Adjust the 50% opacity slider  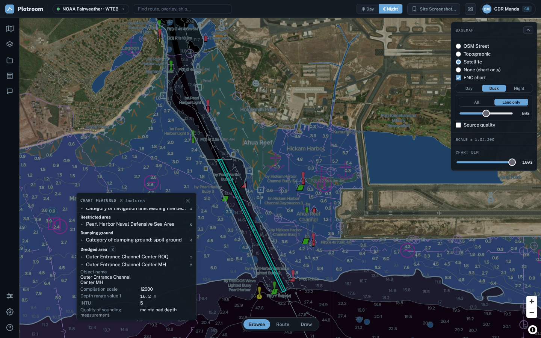(x=486, y=113)
